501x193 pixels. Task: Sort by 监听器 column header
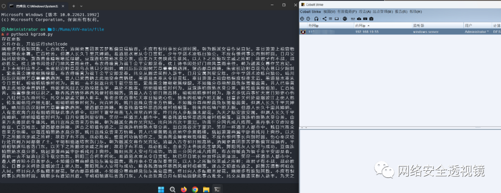(437, 25)
